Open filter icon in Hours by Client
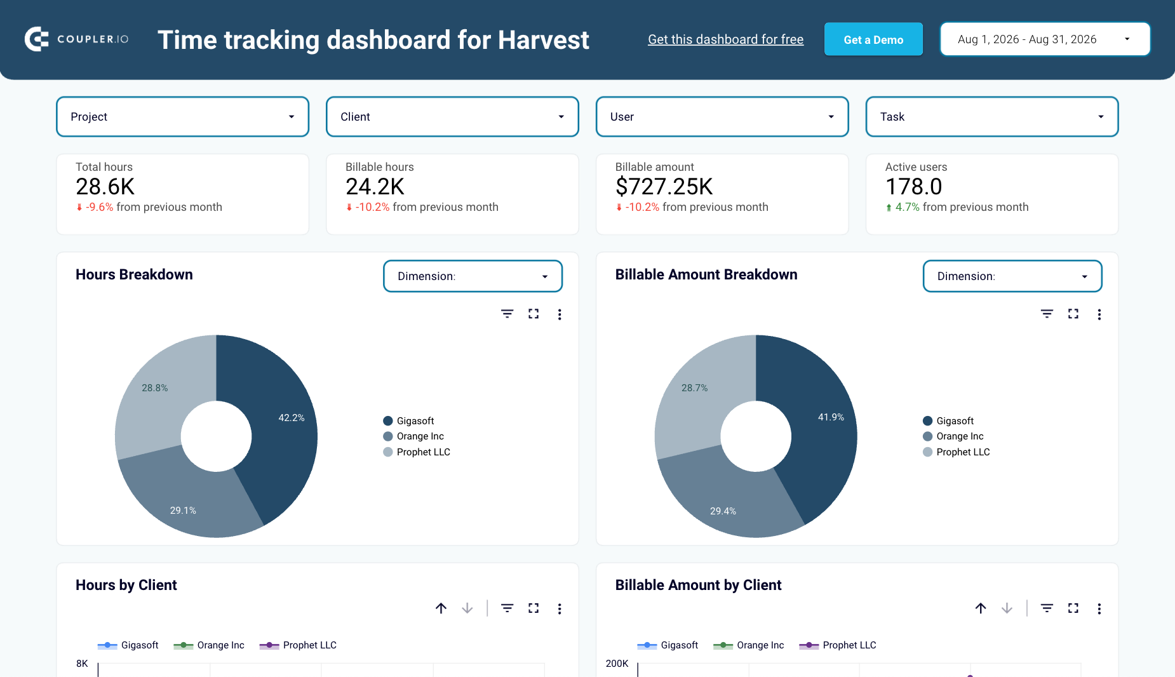The height and width of the screenshot is (677, 1175). [507, 608]
